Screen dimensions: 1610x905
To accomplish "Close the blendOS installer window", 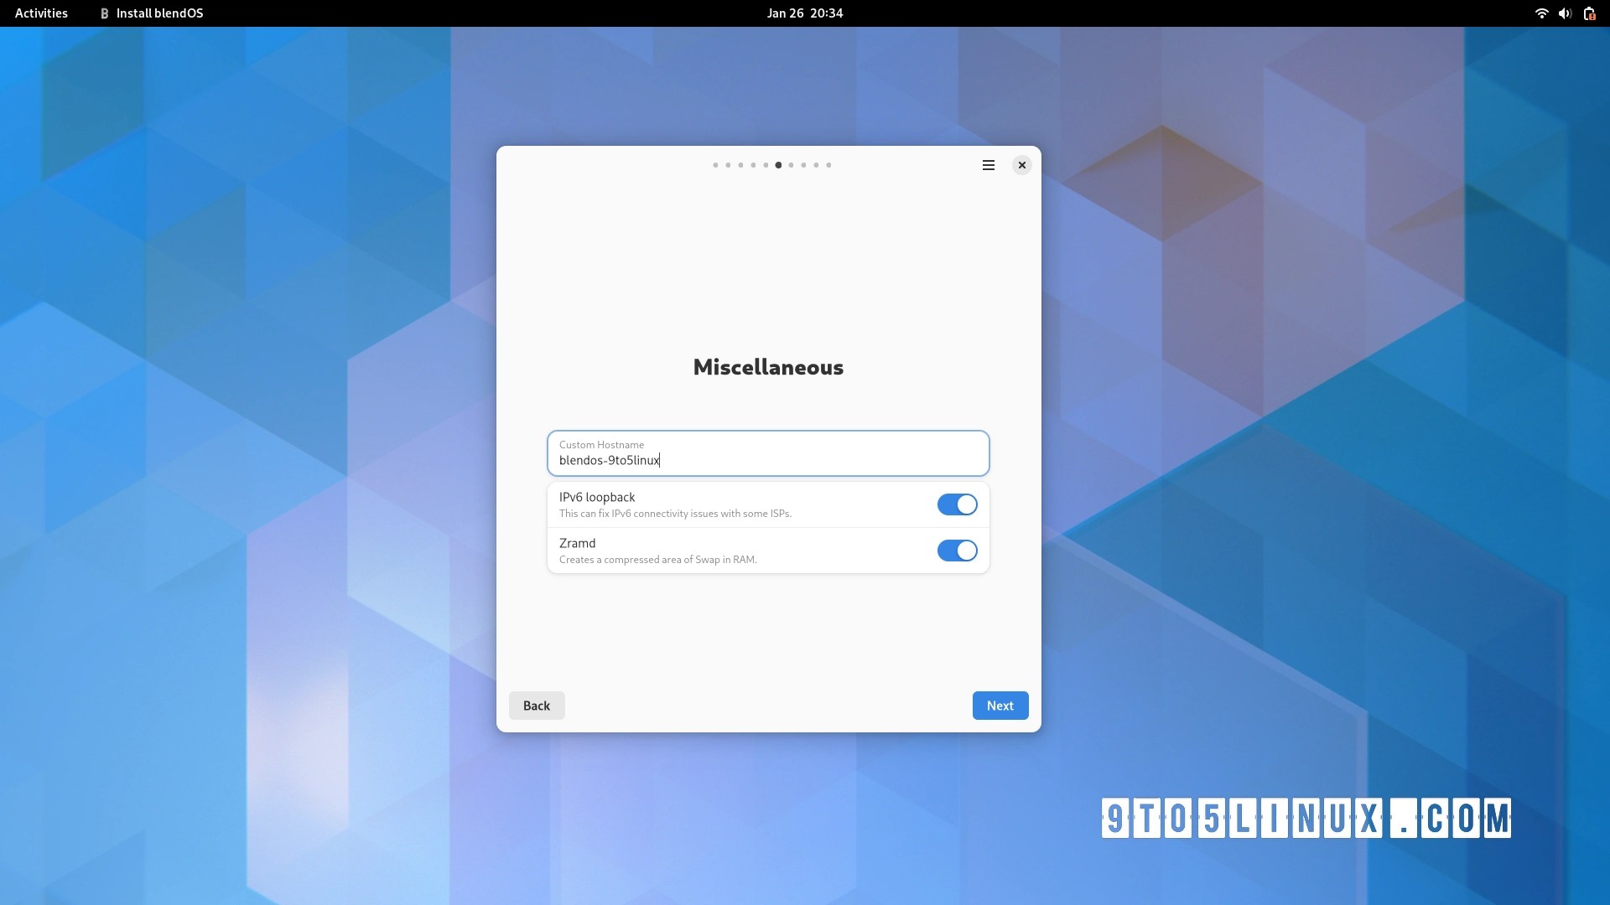I will coord(1021,165).
